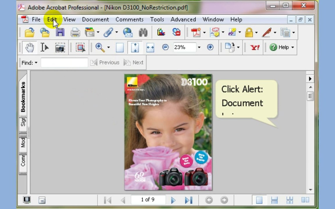335x209 pixels.
Task: Click the Forms icon
Action: [x=285, y=33]
